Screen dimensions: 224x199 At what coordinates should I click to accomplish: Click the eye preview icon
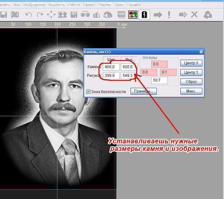(108, 15)
